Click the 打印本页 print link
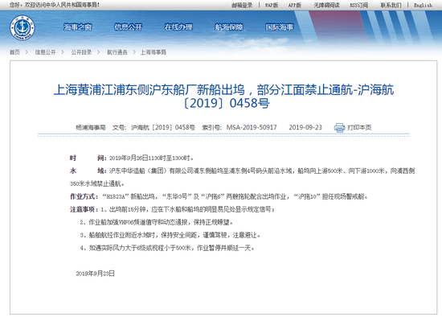 (359, 128)
